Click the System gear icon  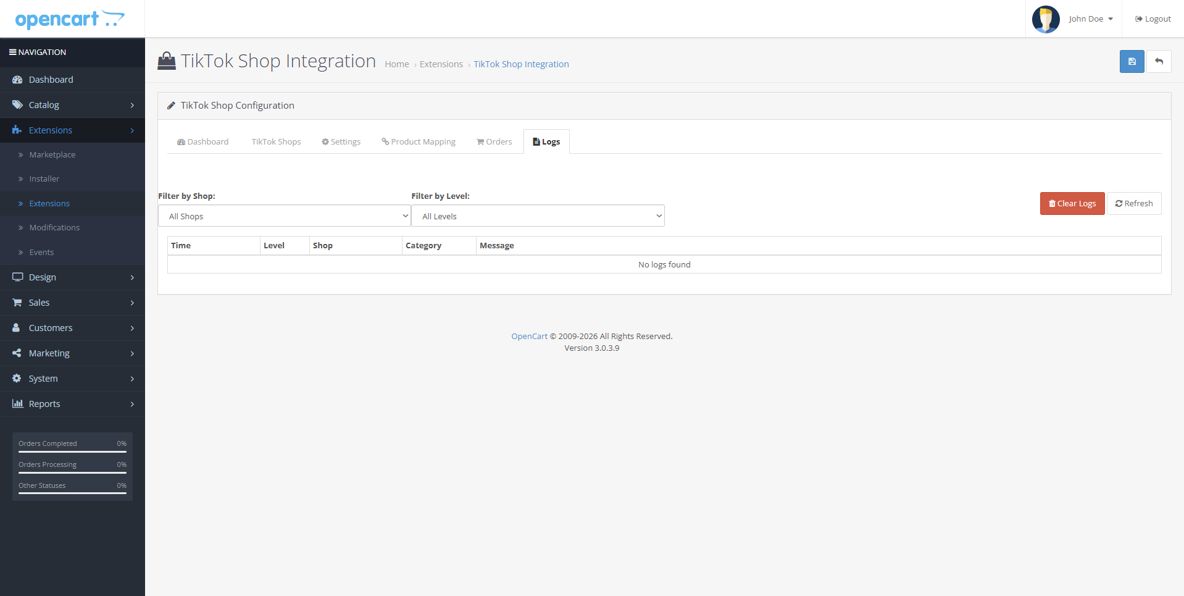coord(17,379)
